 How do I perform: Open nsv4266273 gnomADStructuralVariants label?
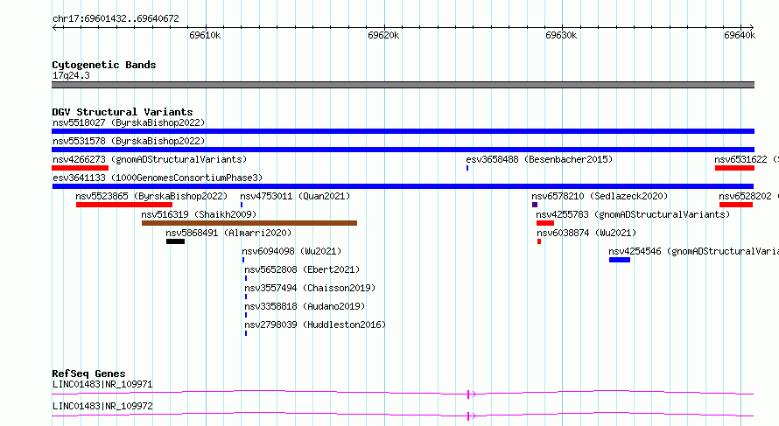tap(150, 159)
